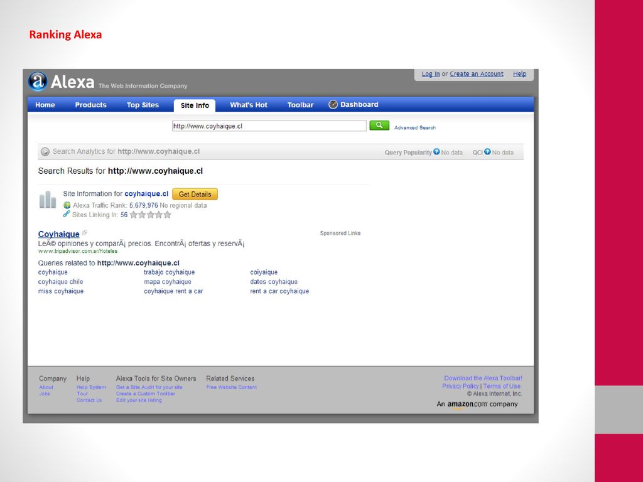Click the search URL input field

[269, 126]
